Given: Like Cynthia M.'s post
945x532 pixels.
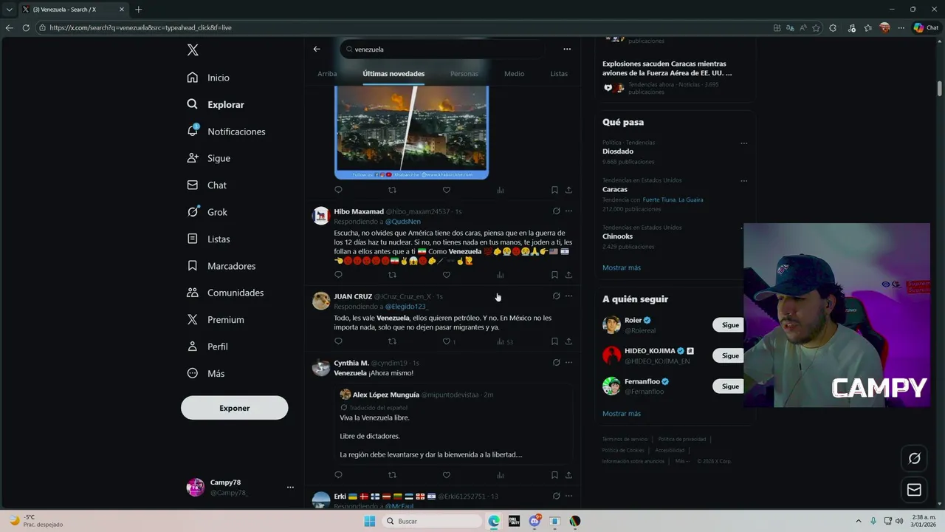Looking at the screenshot, I should pyautogui.click(x=446, y=475).
